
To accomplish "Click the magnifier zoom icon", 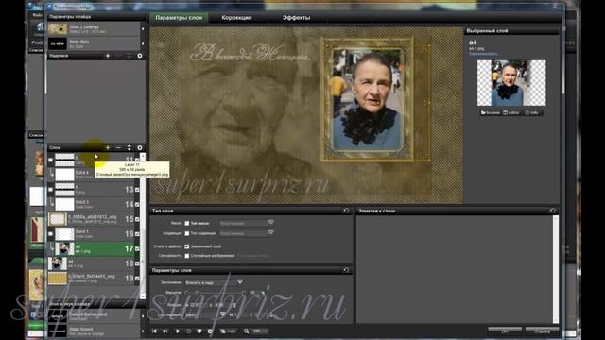I will (246, 331).
